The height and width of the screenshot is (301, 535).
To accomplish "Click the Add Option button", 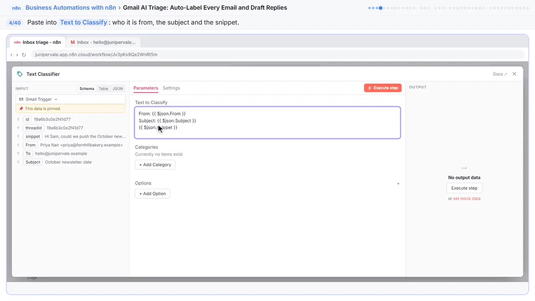I will pyautogui.click(x=153, y=194).
